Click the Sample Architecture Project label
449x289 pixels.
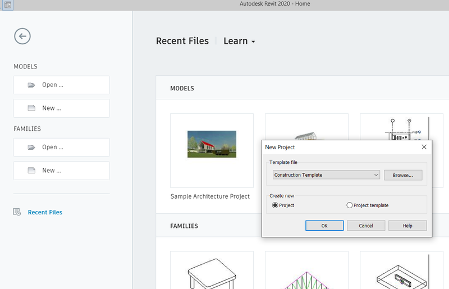tap(210, 196)
